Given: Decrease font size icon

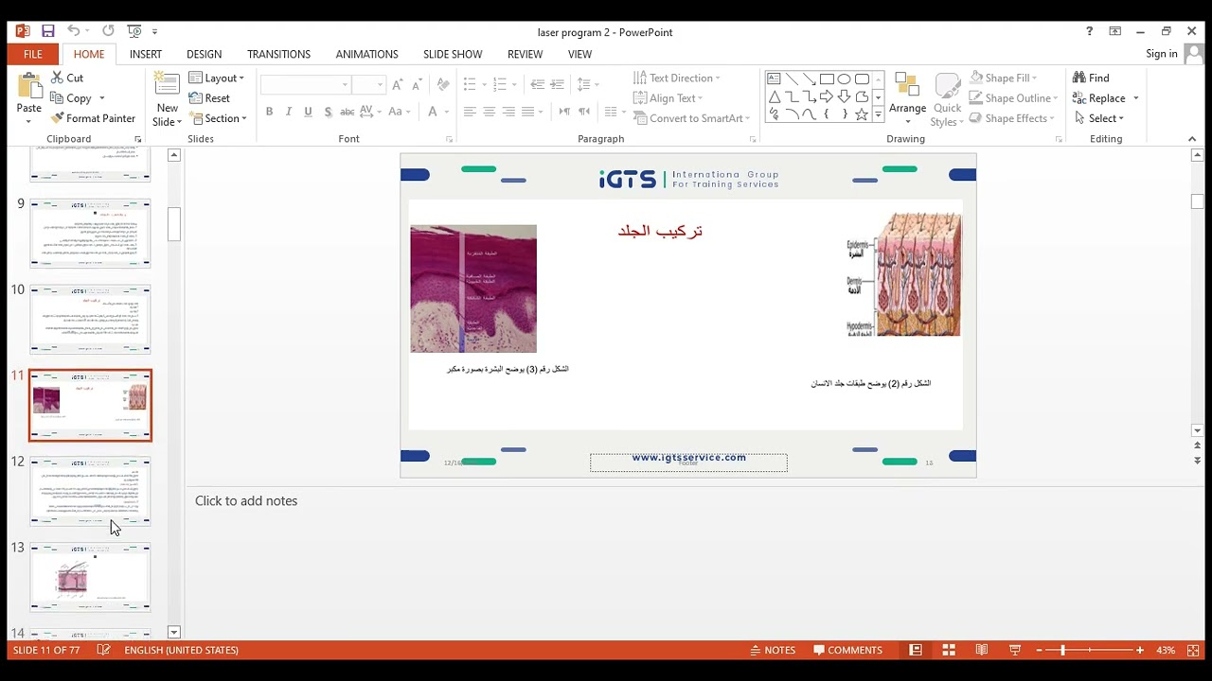Looking at the screenshot, I should [417, 85].
